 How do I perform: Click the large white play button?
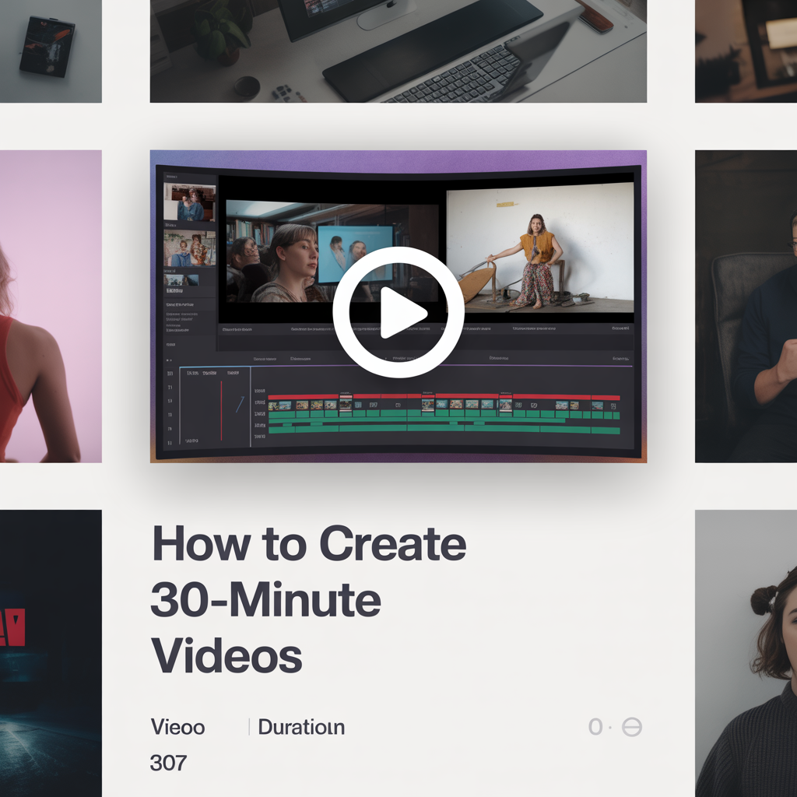(398, 313)
